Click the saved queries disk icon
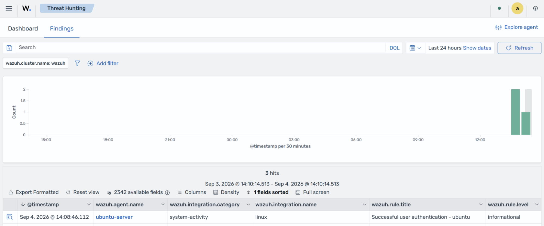Image resolution: width=544 pixels, height=226 pixels. coord(10,48)
